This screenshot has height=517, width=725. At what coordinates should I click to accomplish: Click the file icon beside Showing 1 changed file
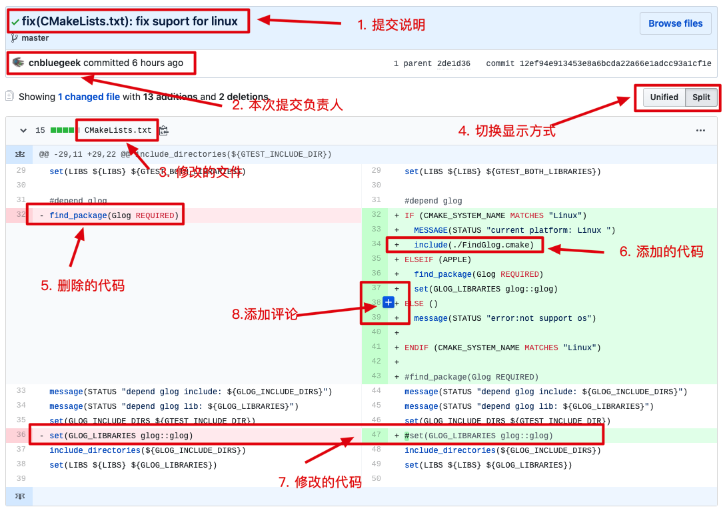8,96
